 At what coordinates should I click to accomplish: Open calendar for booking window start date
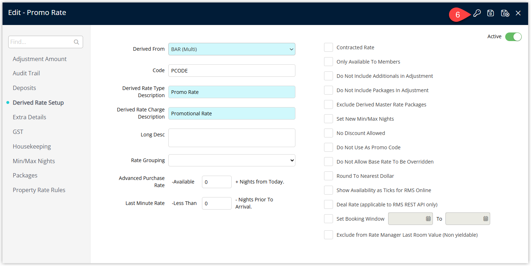click(428, 219)
